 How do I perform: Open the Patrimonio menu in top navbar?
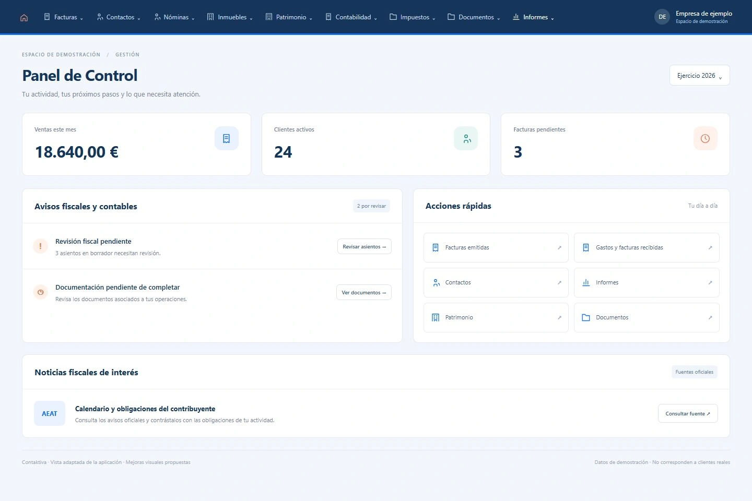coord(289,17)
